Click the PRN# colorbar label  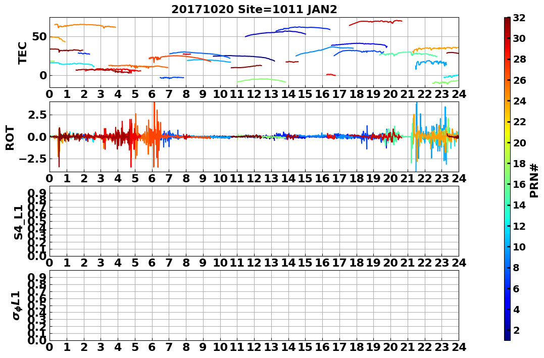(534, 180)
